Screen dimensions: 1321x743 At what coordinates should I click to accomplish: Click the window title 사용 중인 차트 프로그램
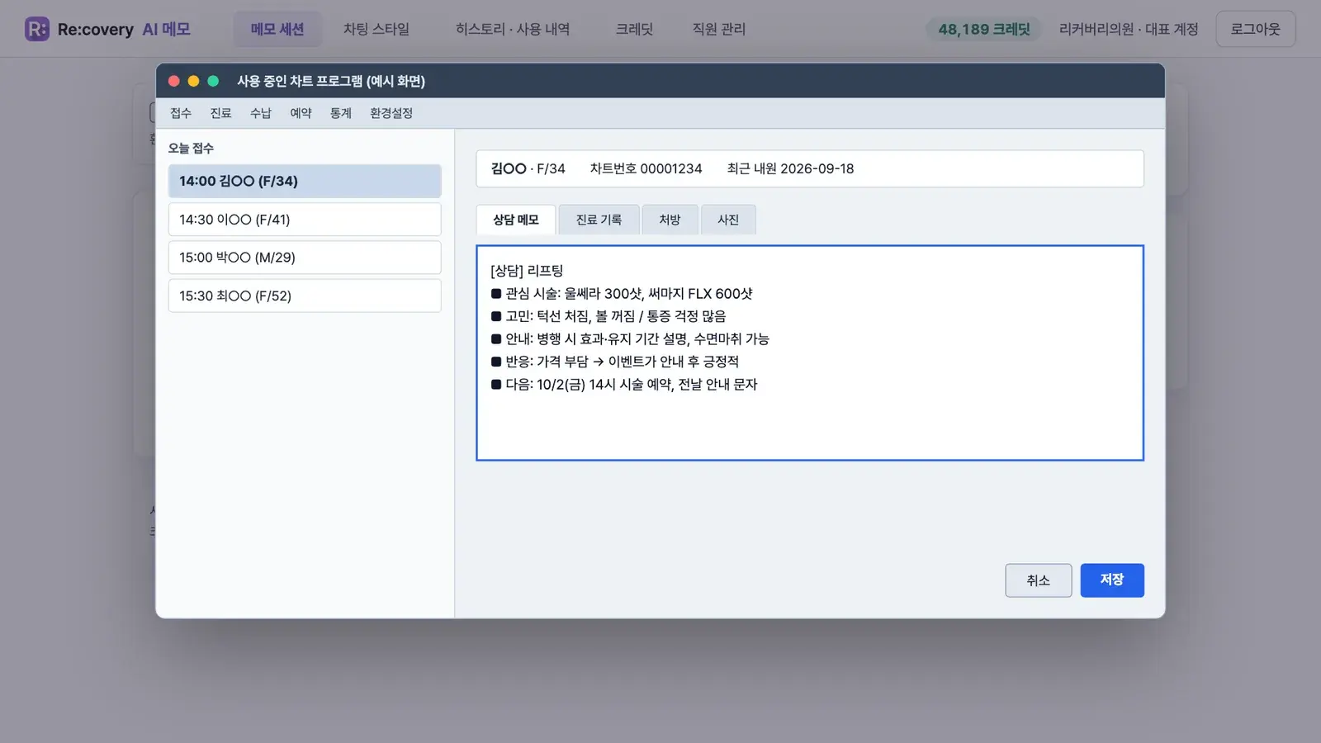click(331, 81)
